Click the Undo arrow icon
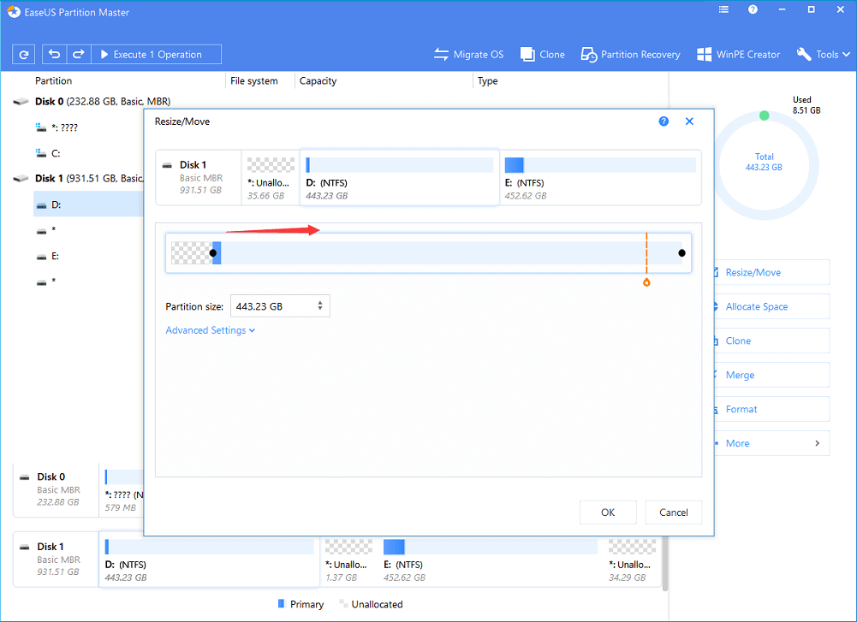The width and height of the screenshot is (857, 622). (x=55, y=55)
